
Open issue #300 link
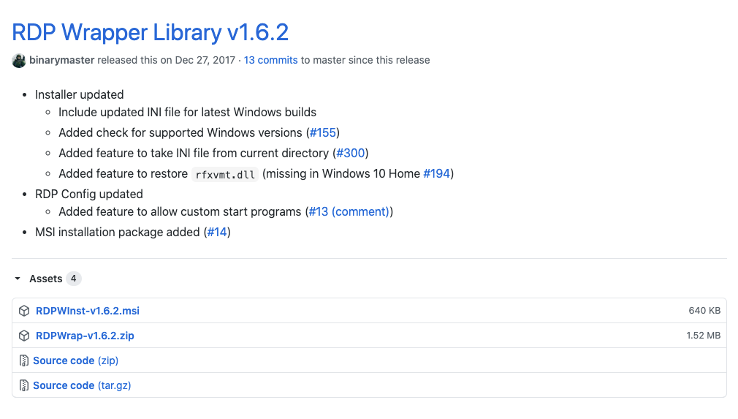coord(351,153)
